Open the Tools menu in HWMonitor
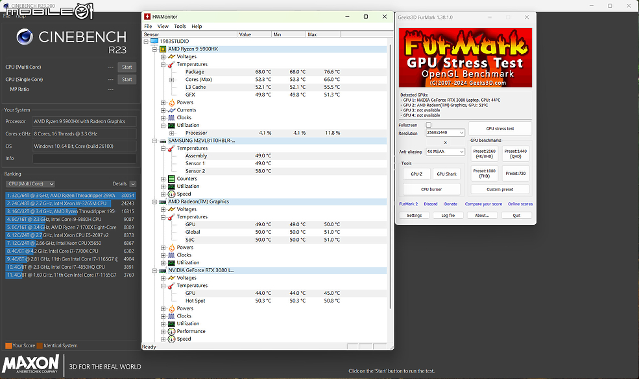Screen dimensions: 639x379 (180, 26)
